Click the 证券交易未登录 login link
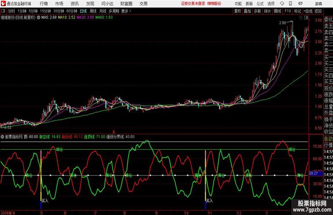The image size is (333, 215). click(193, 4)
